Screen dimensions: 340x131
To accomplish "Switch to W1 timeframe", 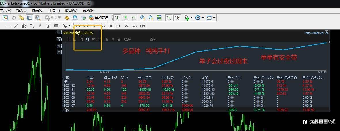I will point(135,26).
